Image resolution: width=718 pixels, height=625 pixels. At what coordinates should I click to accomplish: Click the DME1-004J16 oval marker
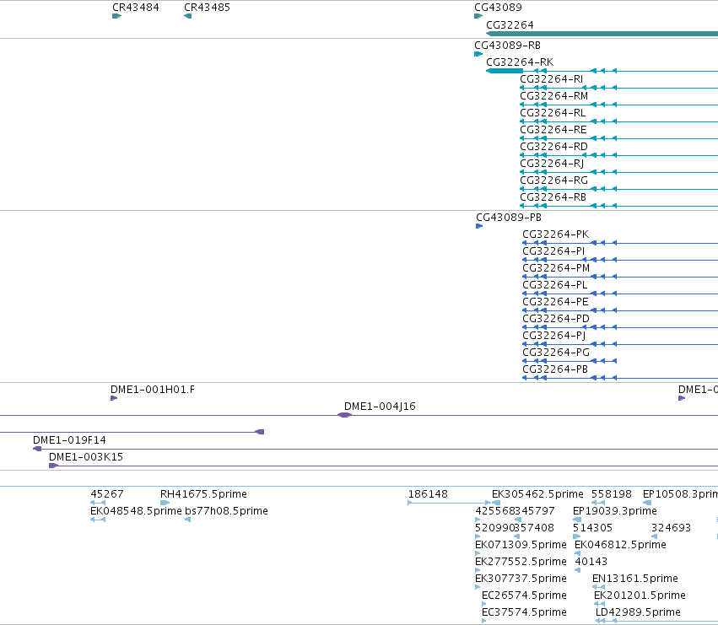(x=345, y=415)
